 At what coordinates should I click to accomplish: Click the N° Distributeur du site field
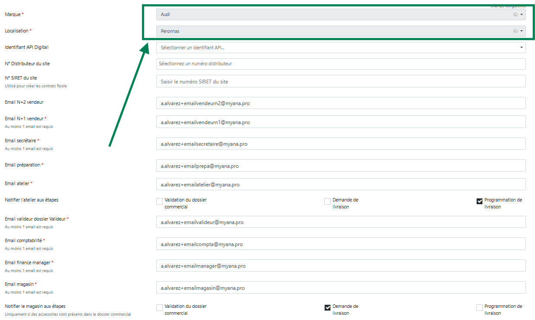[341, 64]
